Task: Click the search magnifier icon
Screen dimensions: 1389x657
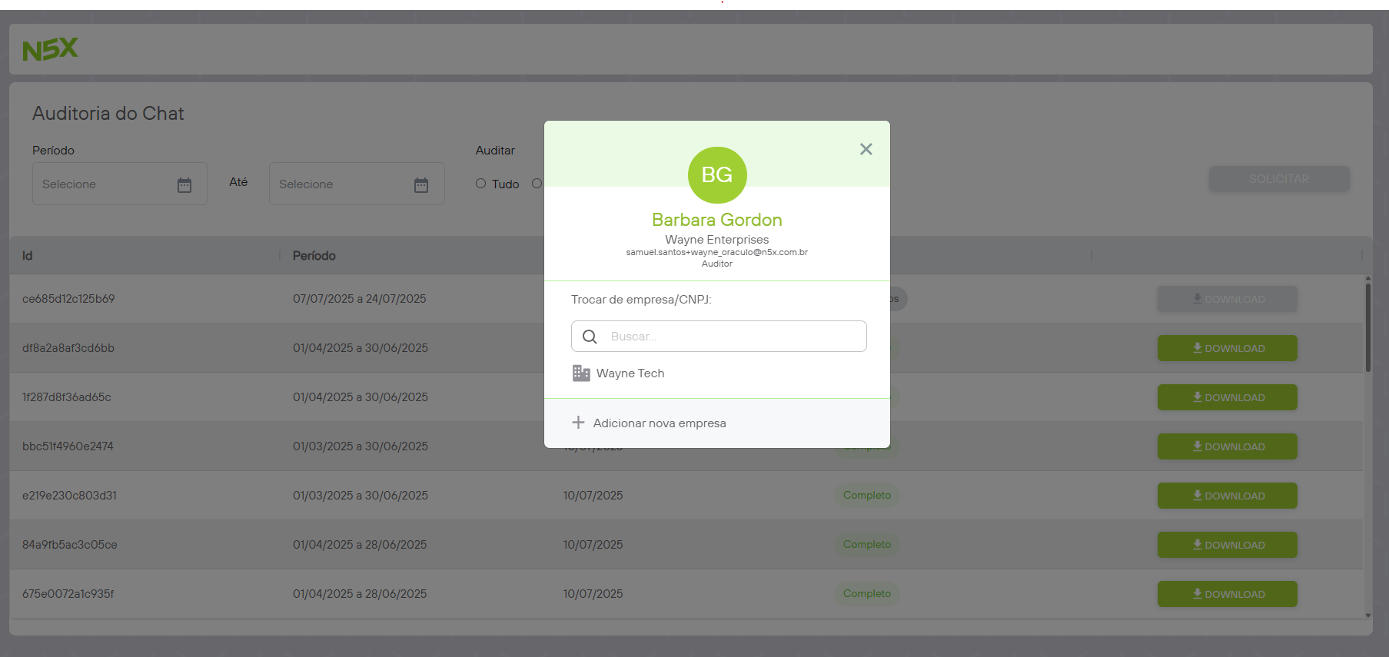Action: click(x=590, y=337)
